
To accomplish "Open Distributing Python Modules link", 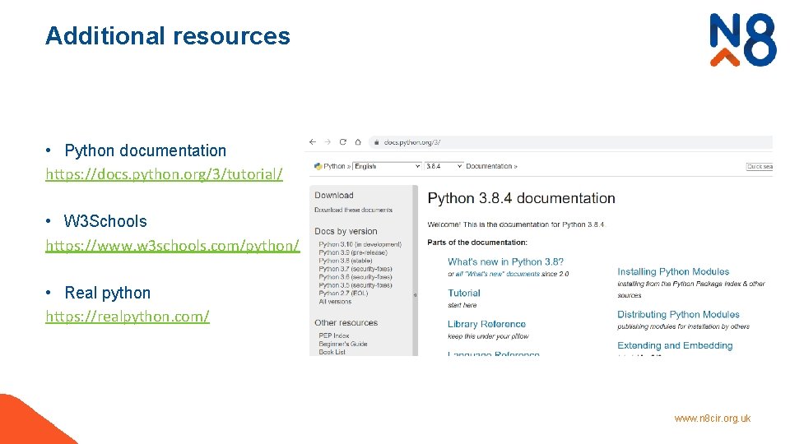I will coord(678,315).
